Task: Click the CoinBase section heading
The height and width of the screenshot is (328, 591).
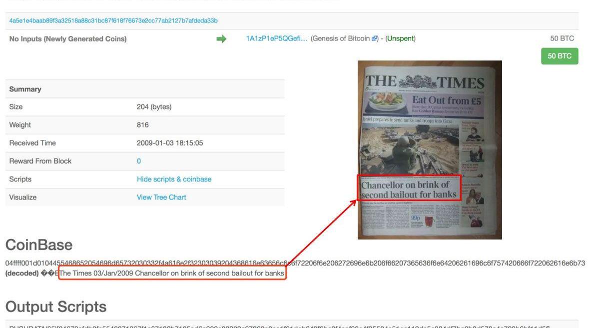Action: (39, 245)
